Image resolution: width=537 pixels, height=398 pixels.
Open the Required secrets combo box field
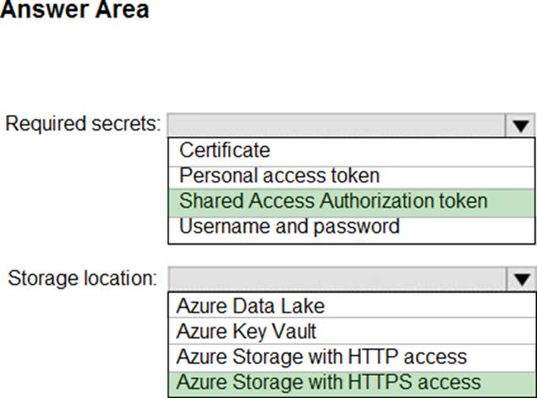click(337, 126)
